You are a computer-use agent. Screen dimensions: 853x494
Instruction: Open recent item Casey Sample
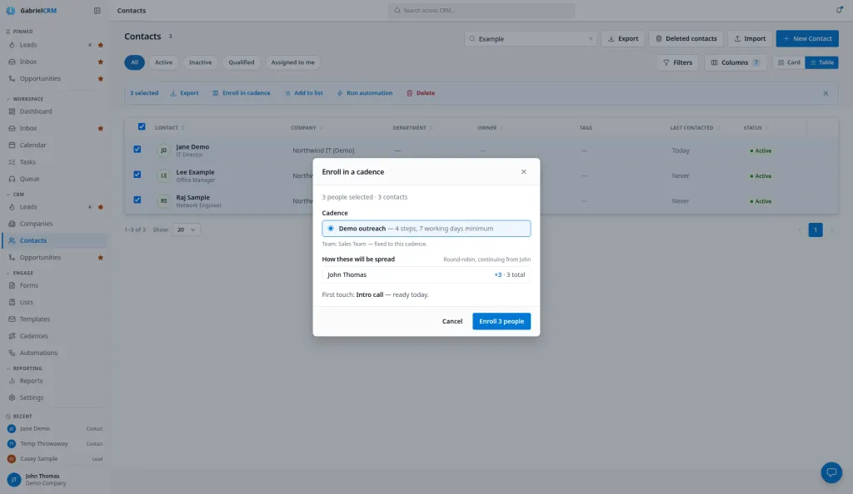[x=54, y=459]
